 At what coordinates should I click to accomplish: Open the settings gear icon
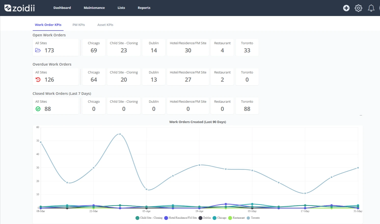[x=358, y=8]
